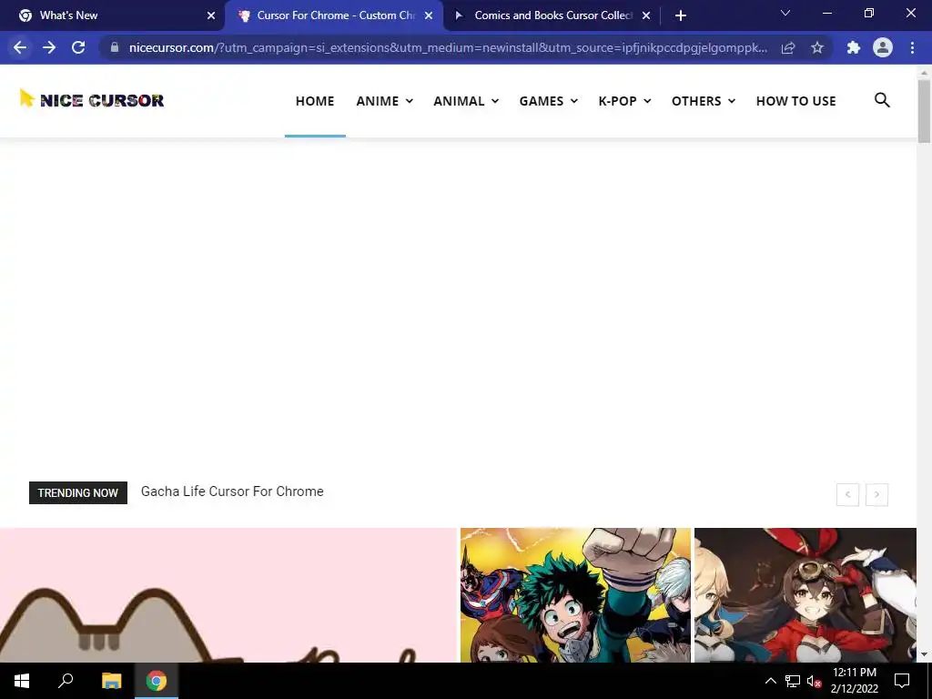Screen dimensions: 932x699
Task: Open Windows taskbar search
Action: [66, 681]
